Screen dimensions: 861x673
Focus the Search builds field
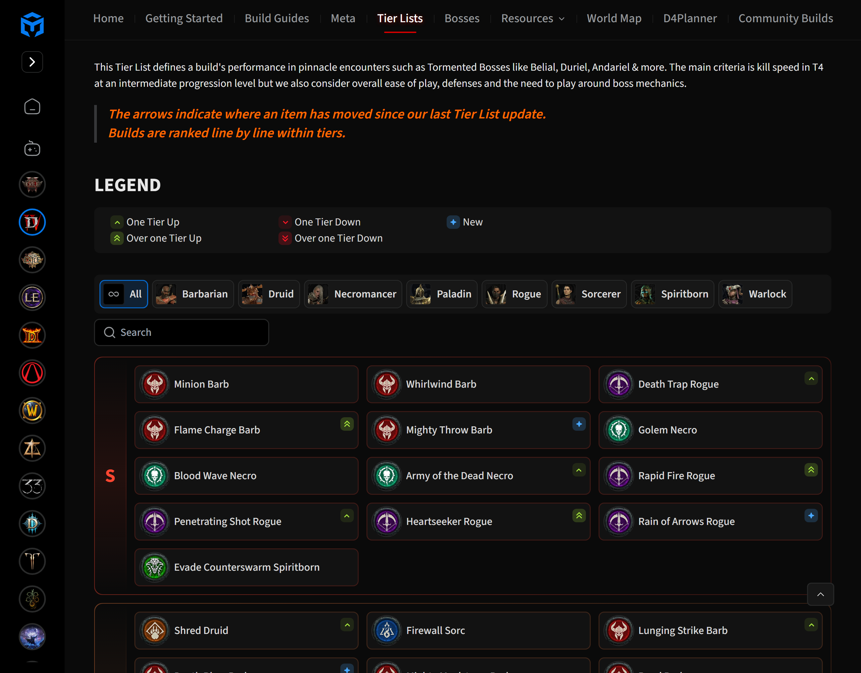tap(181, 332)
